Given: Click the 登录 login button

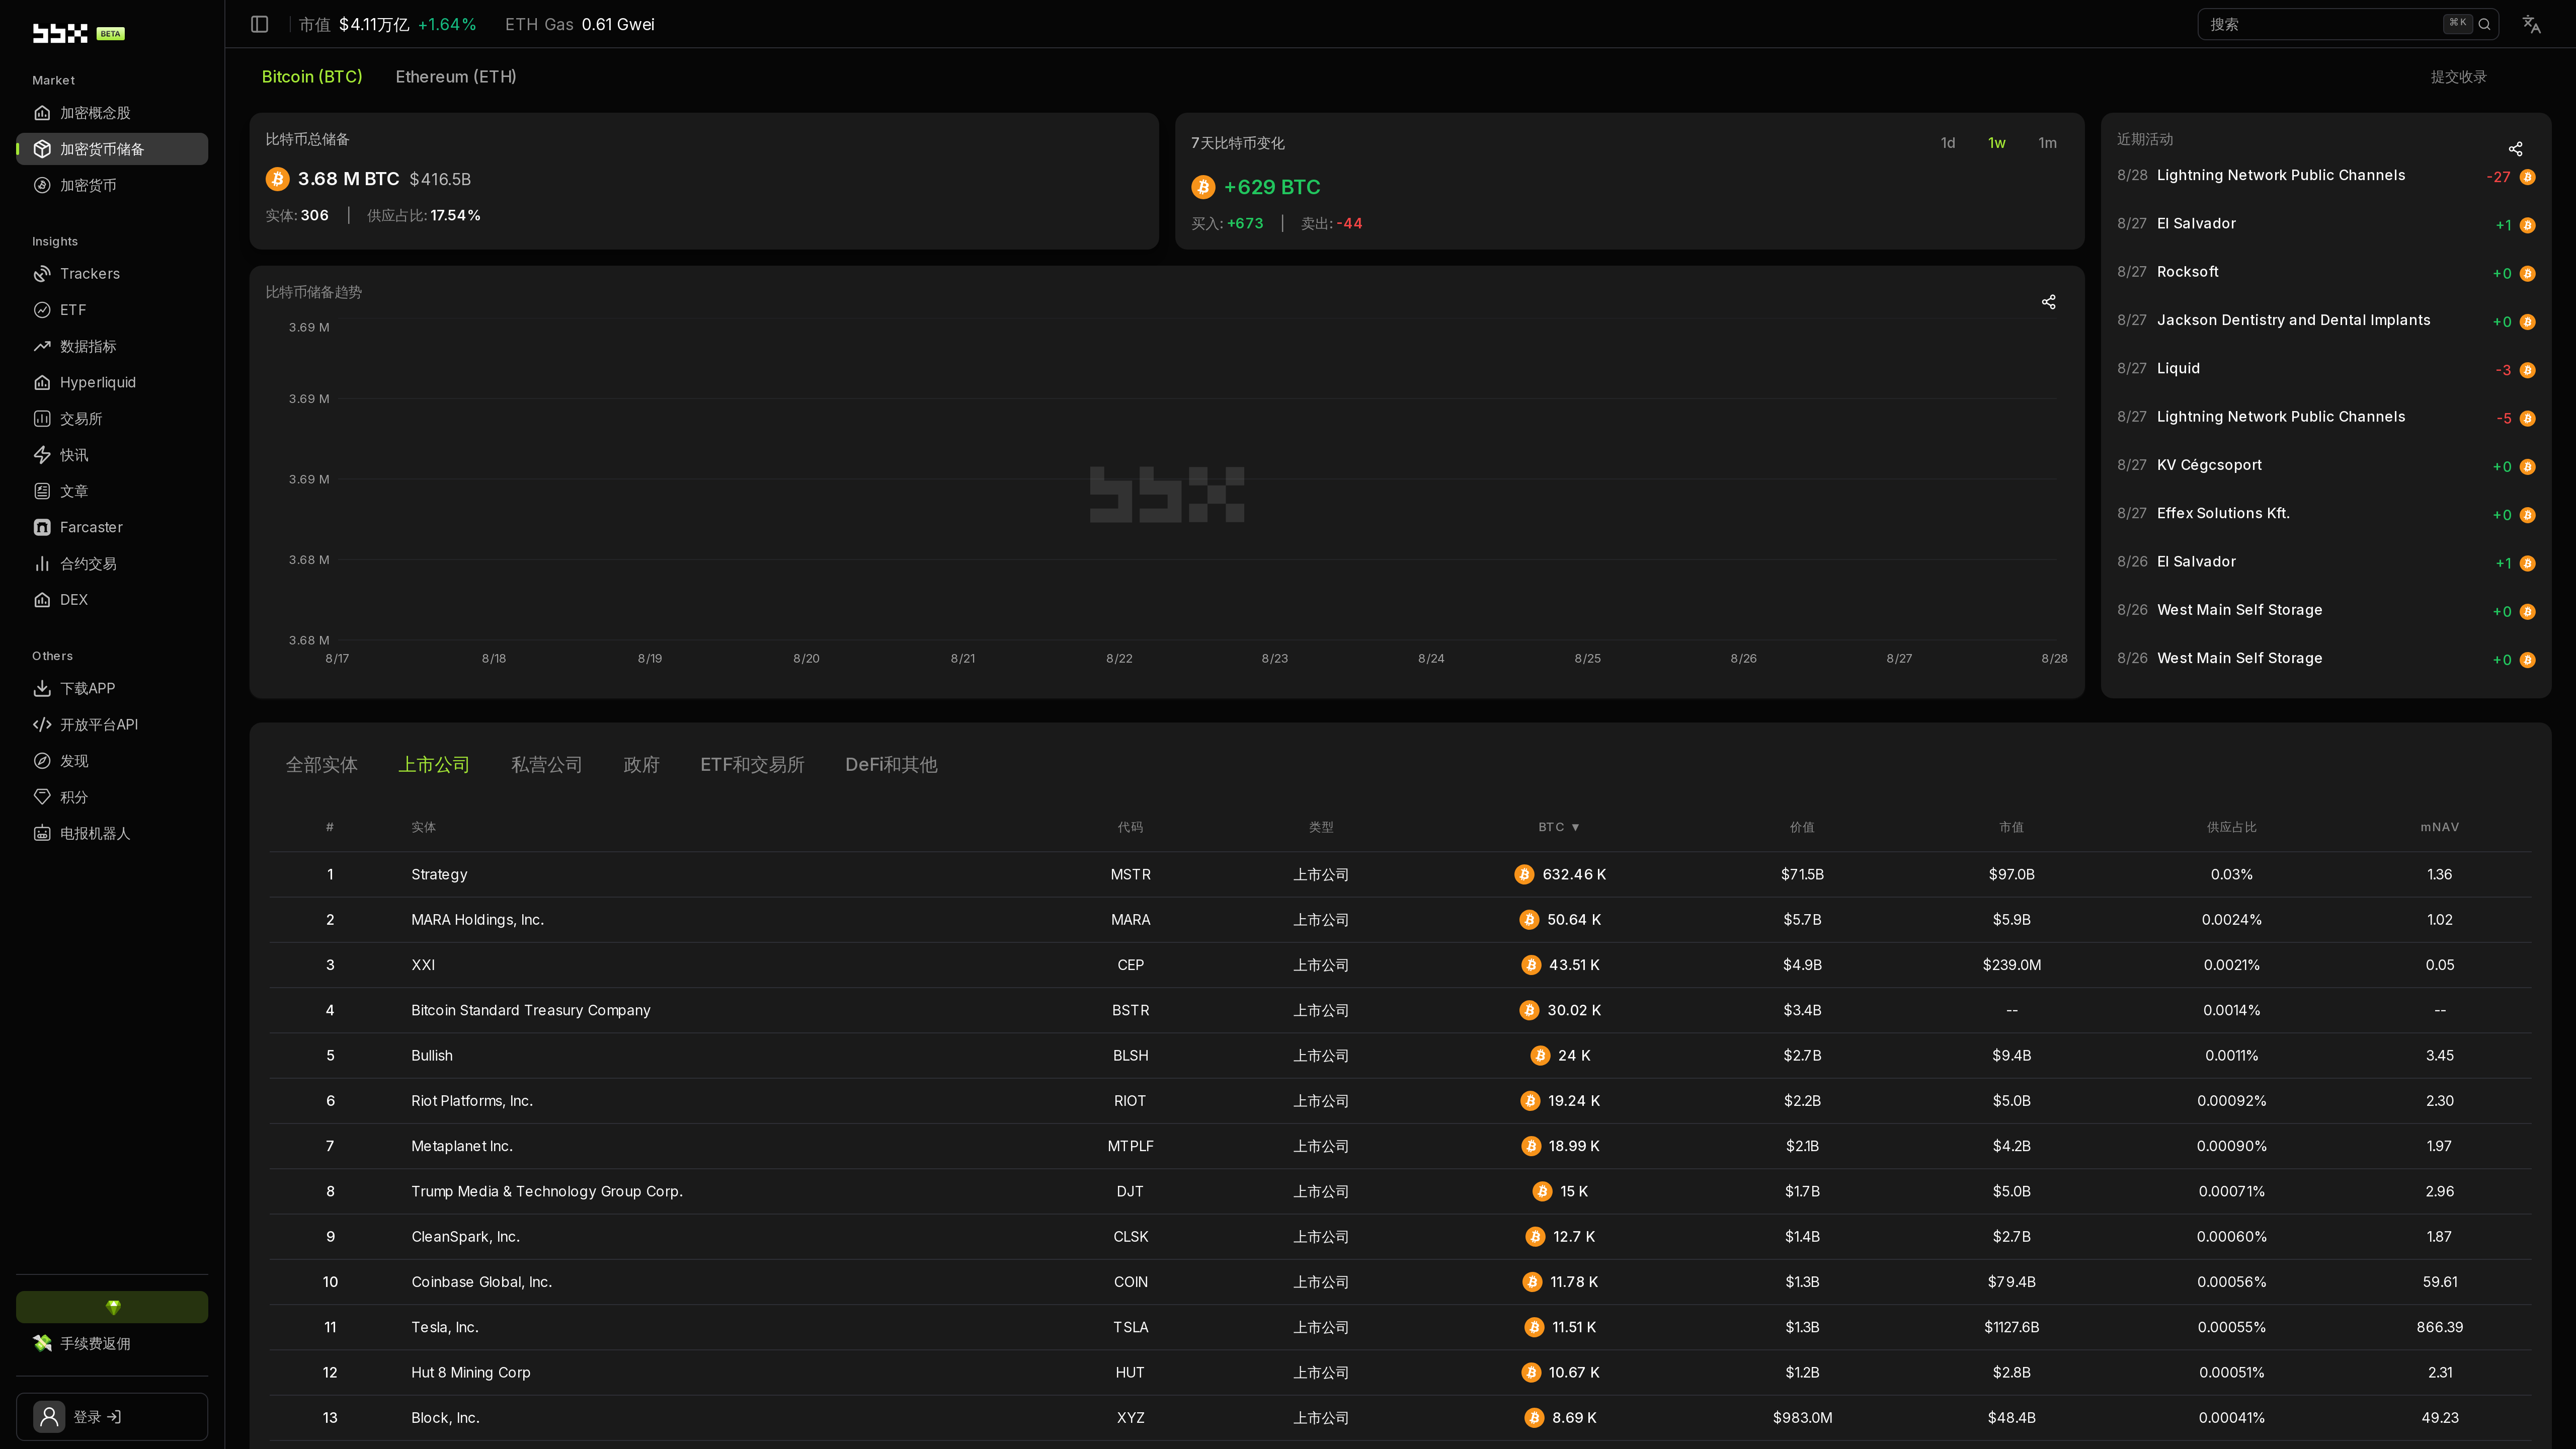Looking at the screenshot, I should point(112,1417).
